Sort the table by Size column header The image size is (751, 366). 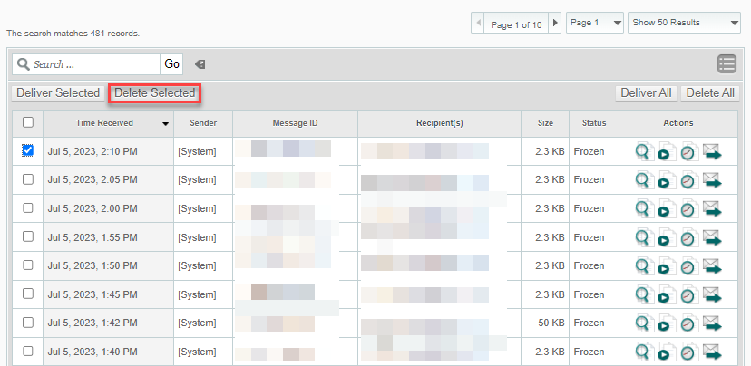point(545,123)
